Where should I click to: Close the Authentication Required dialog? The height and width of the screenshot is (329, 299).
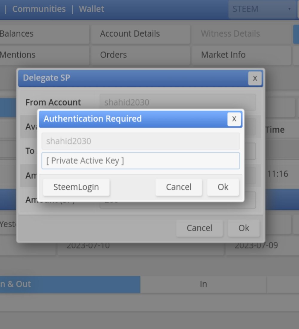coord(234,119)
